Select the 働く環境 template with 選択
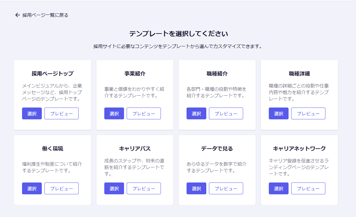 (32, 188)
